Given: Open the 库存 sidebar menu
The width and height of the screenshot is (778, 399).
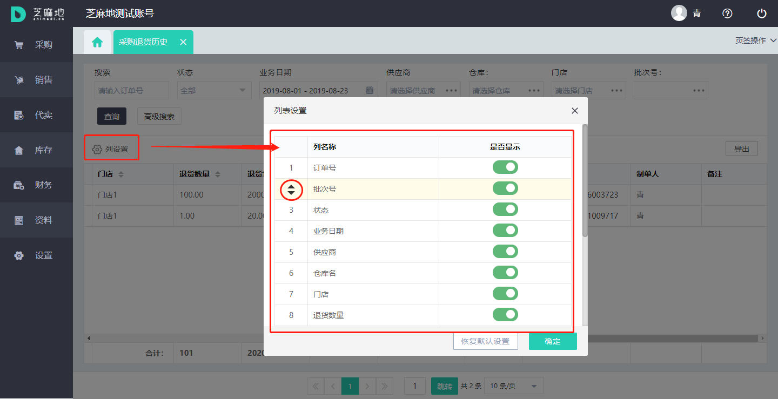Looking at the screenshot, I should click(x=36, y=150).
